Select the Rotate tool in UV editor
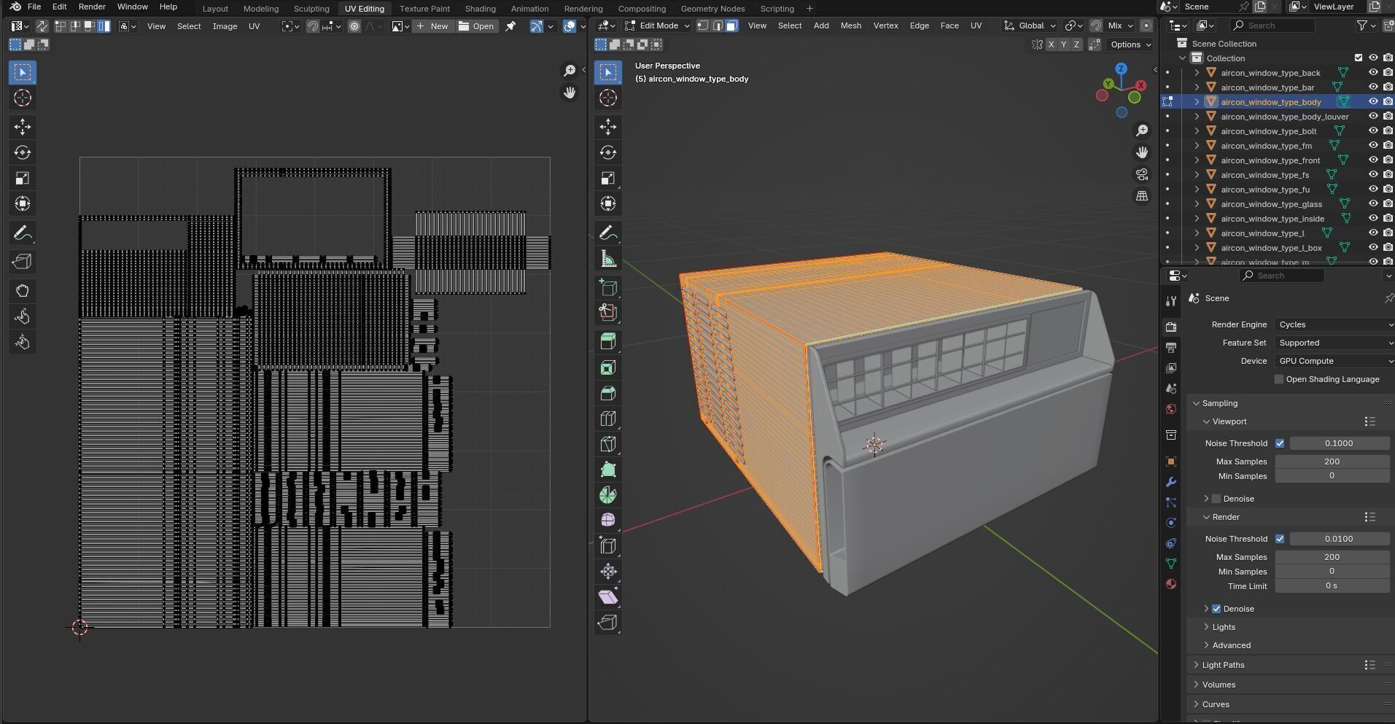 tap(23, 152)
